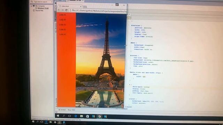Click the '#menu {' selector line in editor
This screenshot has height=125, width=223.
tap(134, 43)
